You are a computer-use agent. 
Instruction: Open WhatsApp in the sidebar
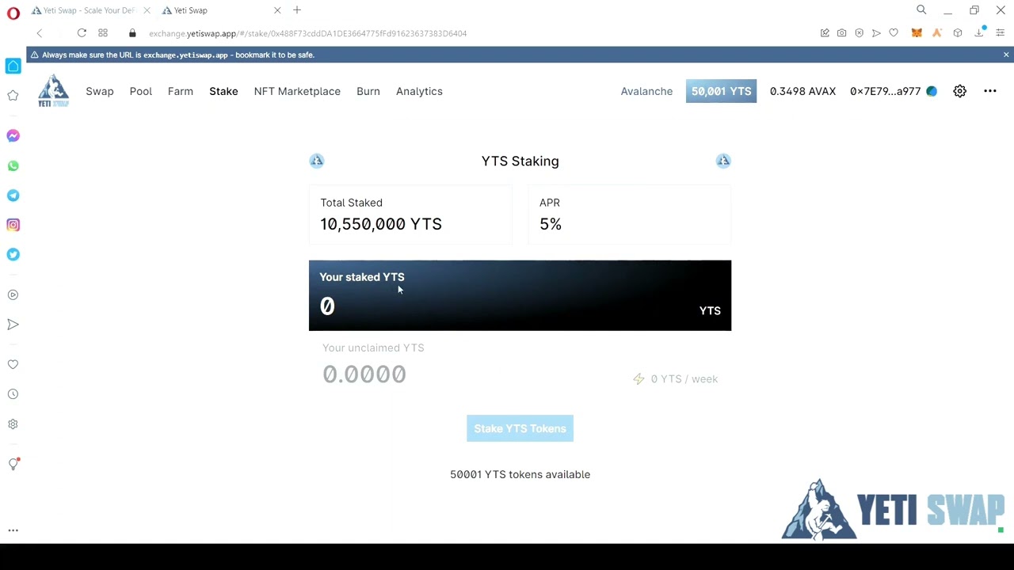coord(13,166)
